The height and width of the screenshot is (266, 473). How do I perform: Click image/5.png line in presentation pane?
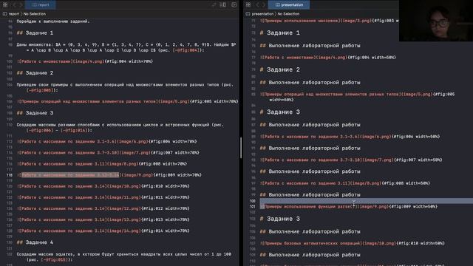click(357, 97)
